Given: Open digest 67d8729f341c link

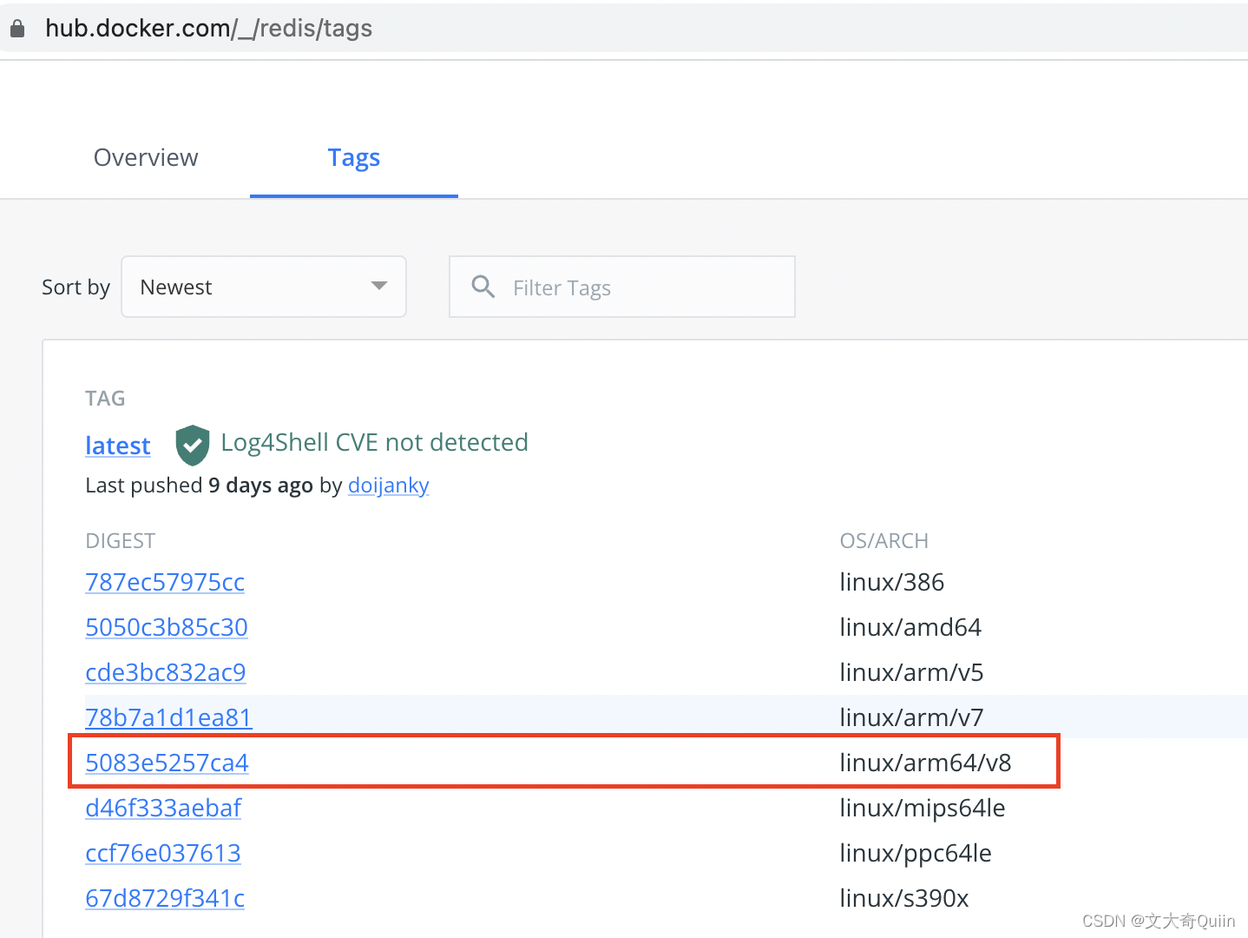Looking at the screenshot, I should 165,898.
